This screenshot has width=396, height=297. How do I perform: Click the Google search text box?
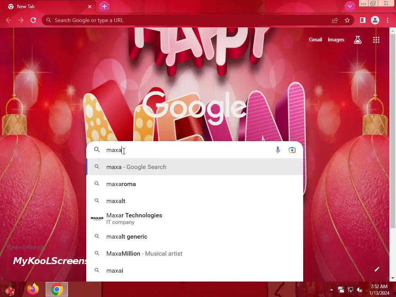pyautogui.click(x=187, y=150)
